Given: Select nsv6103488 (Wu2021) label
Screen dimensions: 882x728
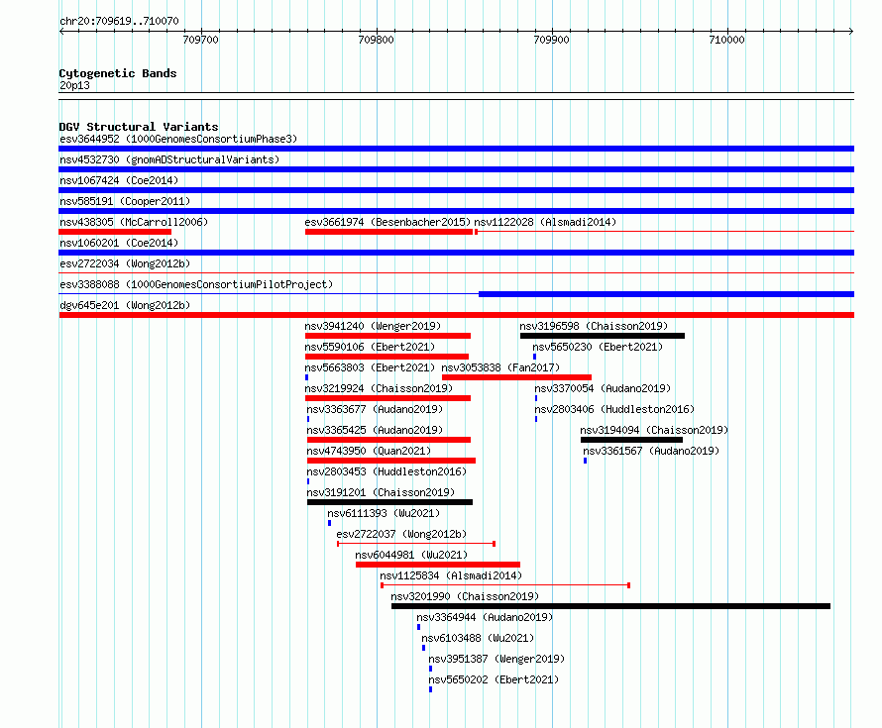Looking at the screenshot, I should 478,638.
